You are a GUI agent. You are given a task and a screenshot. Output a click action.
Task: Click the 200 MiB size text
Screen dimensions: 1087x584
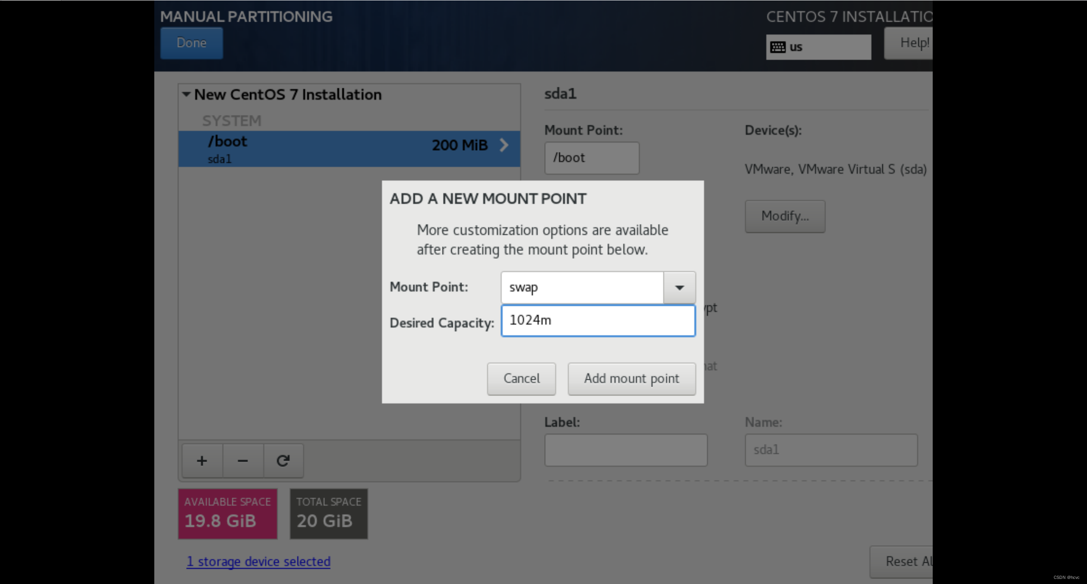point(460,146)
